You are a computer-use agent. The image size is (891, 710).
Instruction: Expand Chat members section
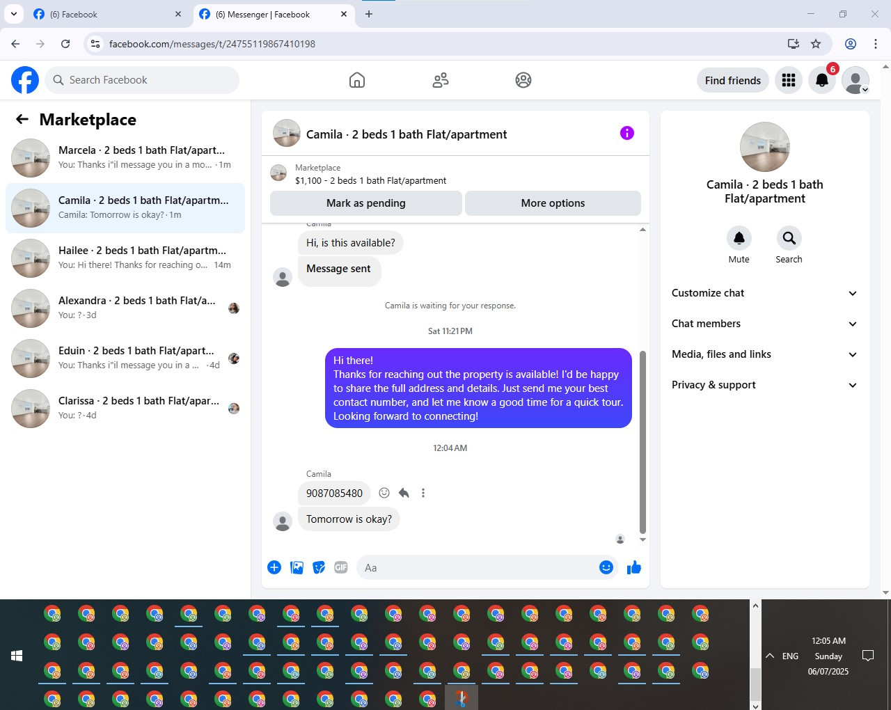click(764, 324)
